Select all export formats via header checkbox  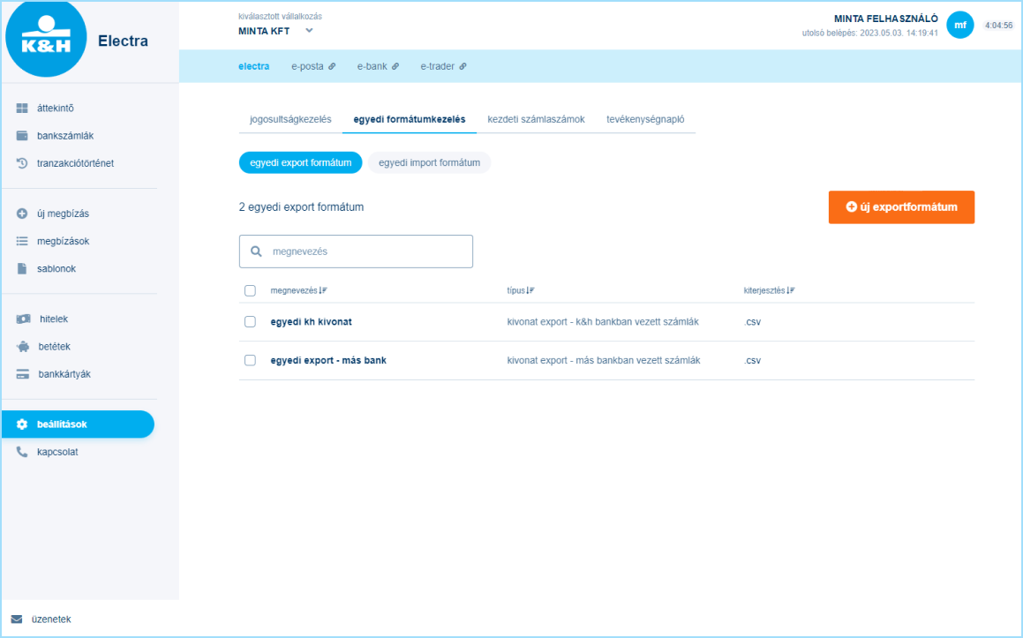click(x=250, y=290)
